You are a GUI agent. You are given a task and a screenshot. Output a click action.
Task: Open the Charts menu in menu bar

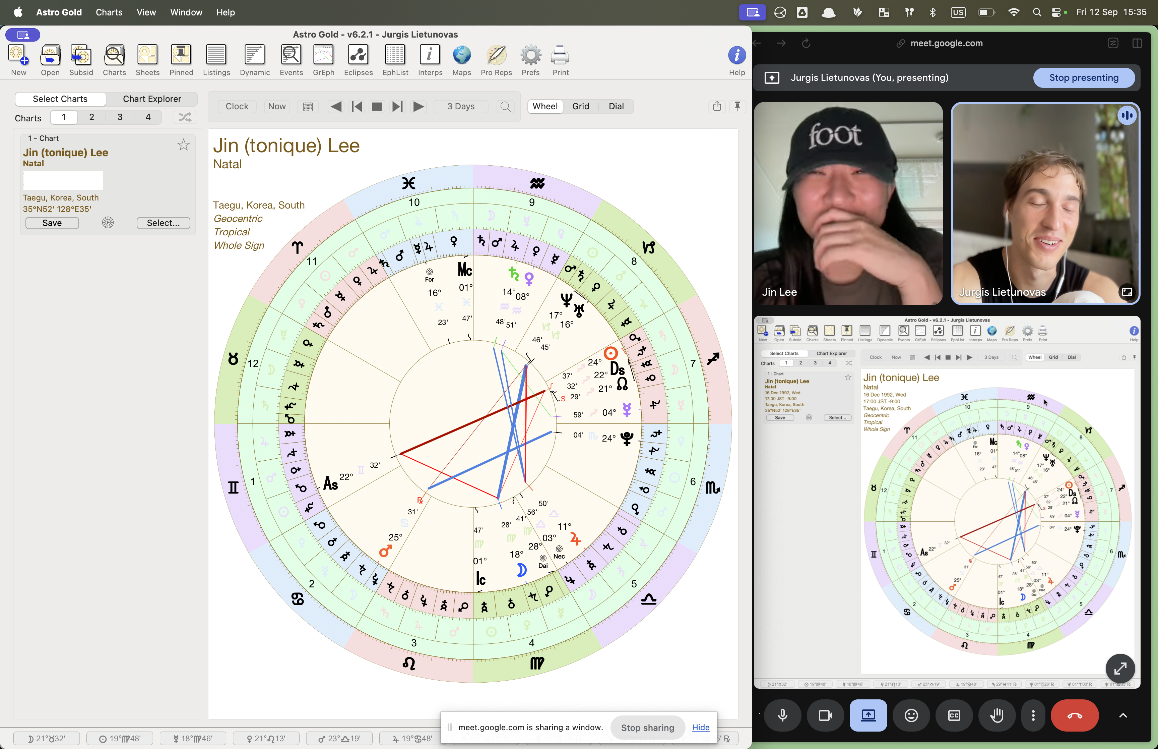click(x=109, y=12)
